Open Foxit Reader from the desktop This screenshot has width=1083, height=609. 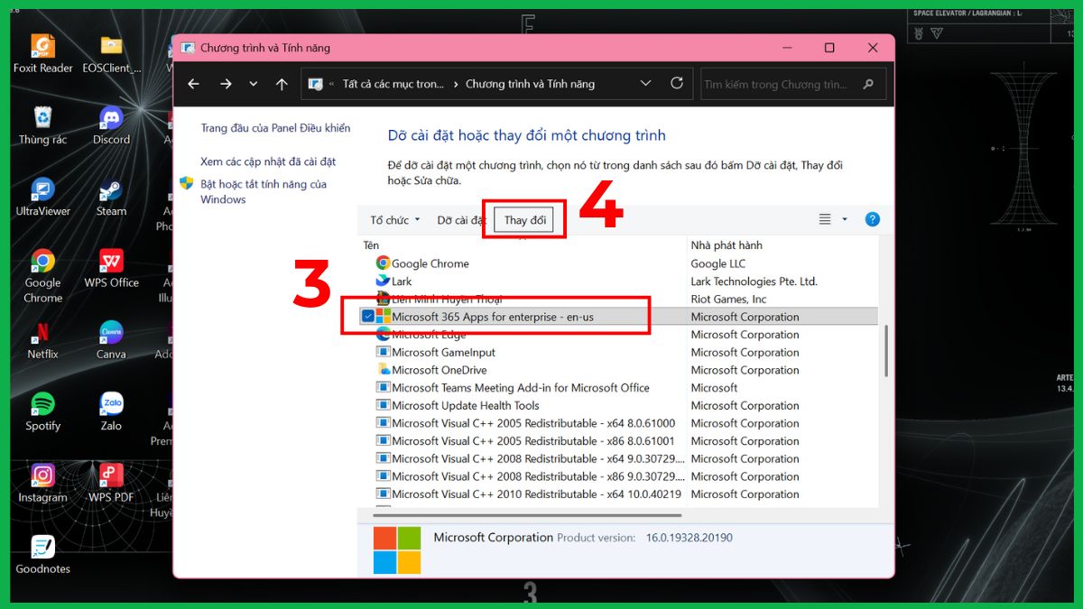(x=42, y=47)
